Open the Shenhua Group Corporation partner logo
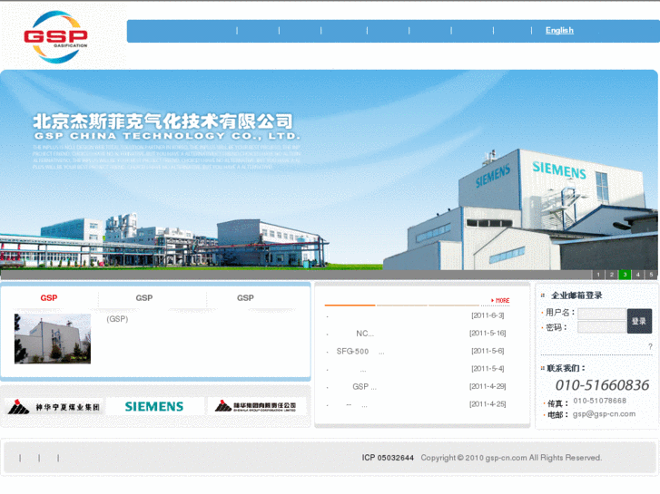Screen dimensions: 660x494 click(x=256, y=407)
